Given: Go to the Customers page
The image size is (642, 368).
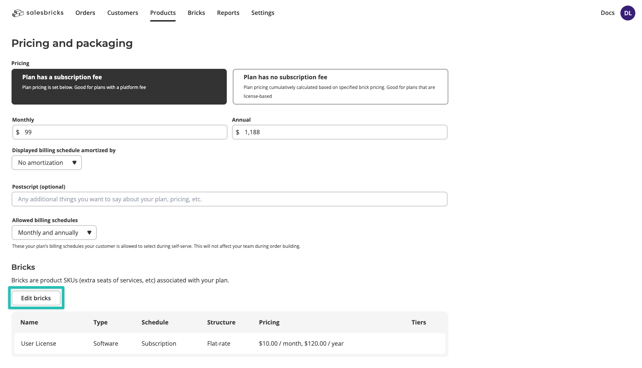Looking at the screenshot, I should (x=123, y=13).
